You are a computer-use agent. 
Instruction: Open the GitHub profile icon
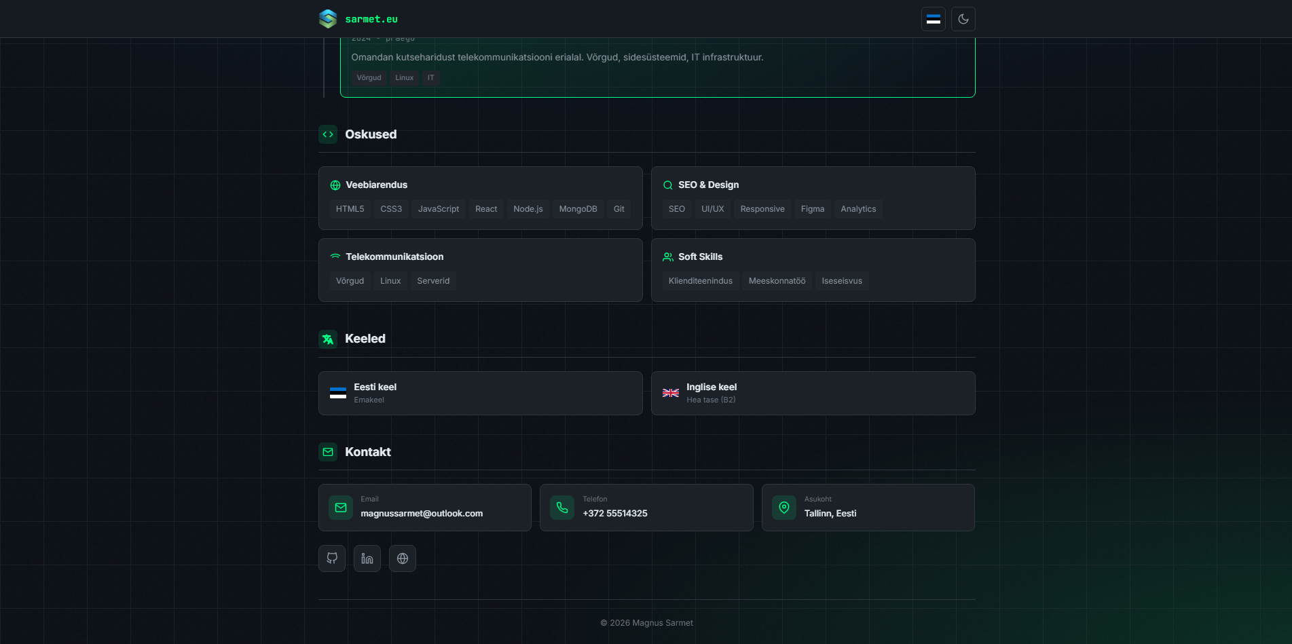(332, 558)
